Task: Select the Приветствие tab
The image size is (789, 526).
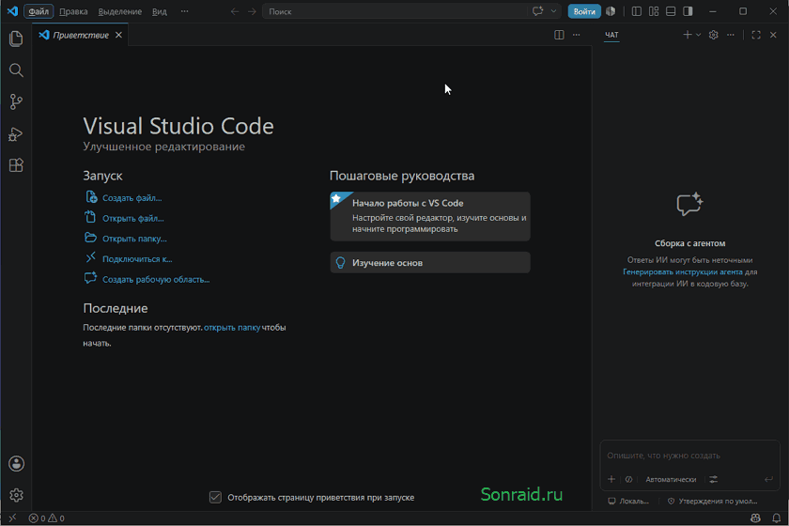Action: pos(81,35)
